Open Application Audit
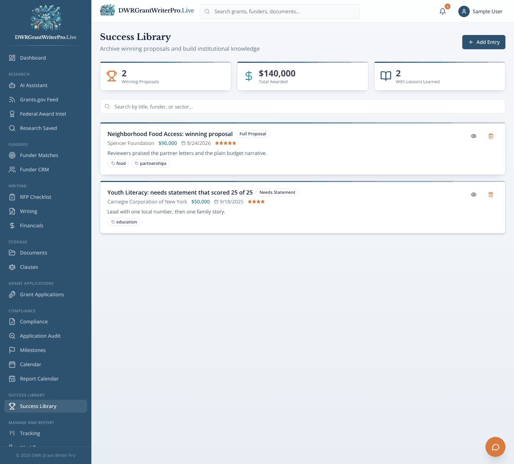 tap(46, 336)
